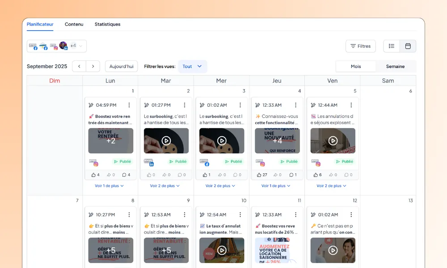Open the Statistiques tab
Screen dimensions: 447x268
point(107,24)
